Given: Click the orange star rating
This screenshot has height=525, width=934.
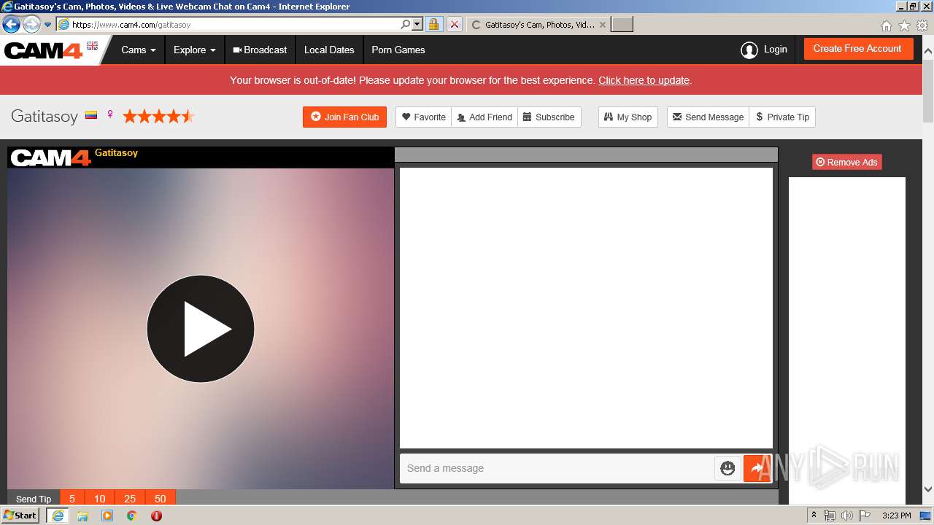Looking at the screenshot, I should click(x=158, y=116).
